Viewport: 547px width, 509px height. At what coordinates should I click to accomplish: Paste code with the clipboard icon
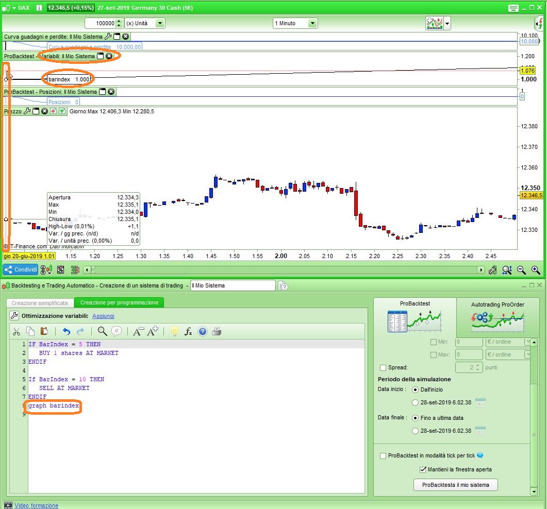point(44,331)
